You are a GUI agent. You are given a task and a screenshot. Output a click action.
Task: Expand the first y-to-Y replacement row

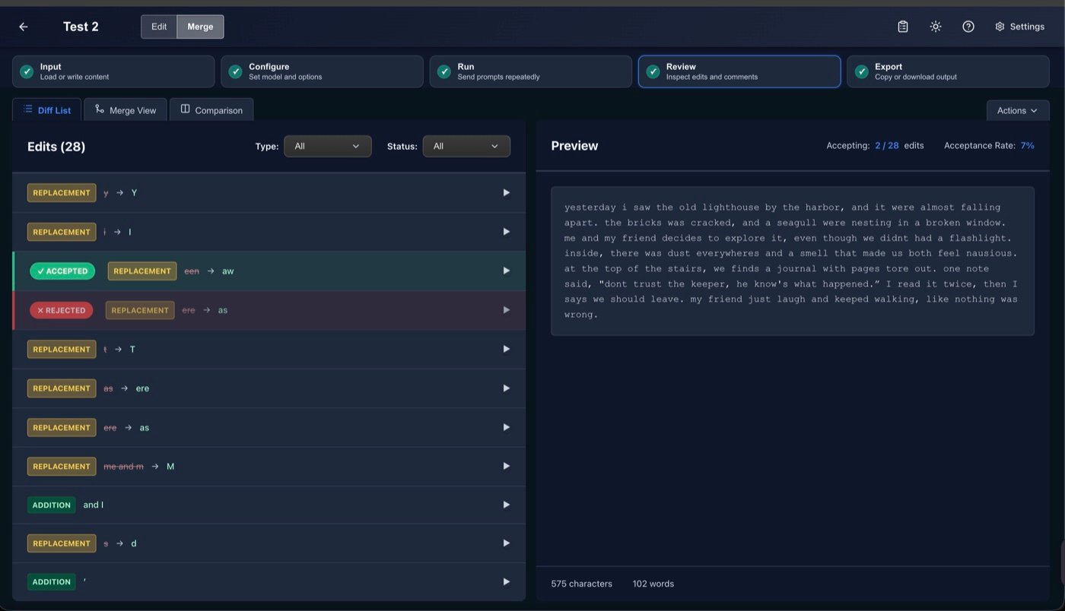tap(506, 192)
